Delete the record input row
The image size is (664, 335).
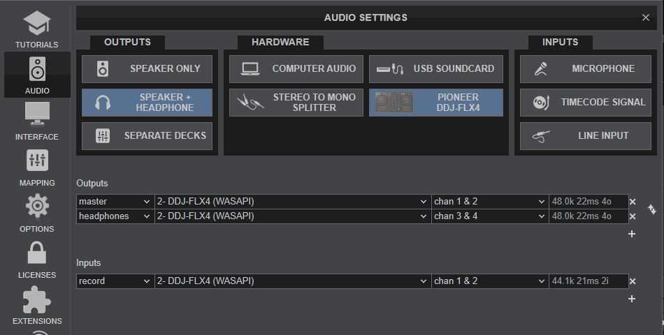coord(632,281)
